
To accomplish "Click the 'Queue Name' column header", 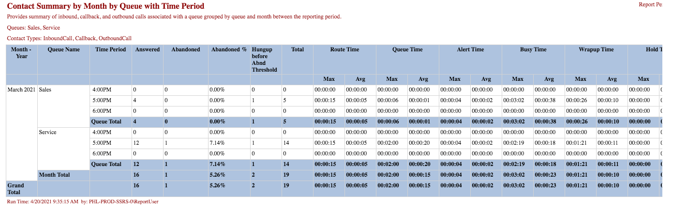I will click(64, 49).
